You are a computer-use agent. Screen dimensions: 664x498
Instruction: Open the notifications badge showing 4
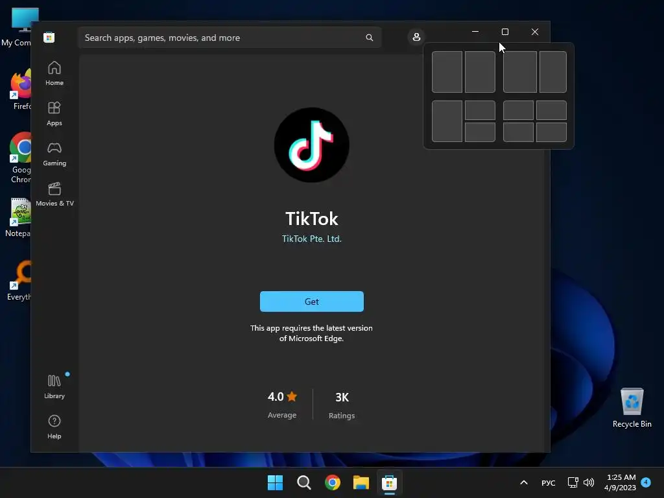tap(646, 482)
